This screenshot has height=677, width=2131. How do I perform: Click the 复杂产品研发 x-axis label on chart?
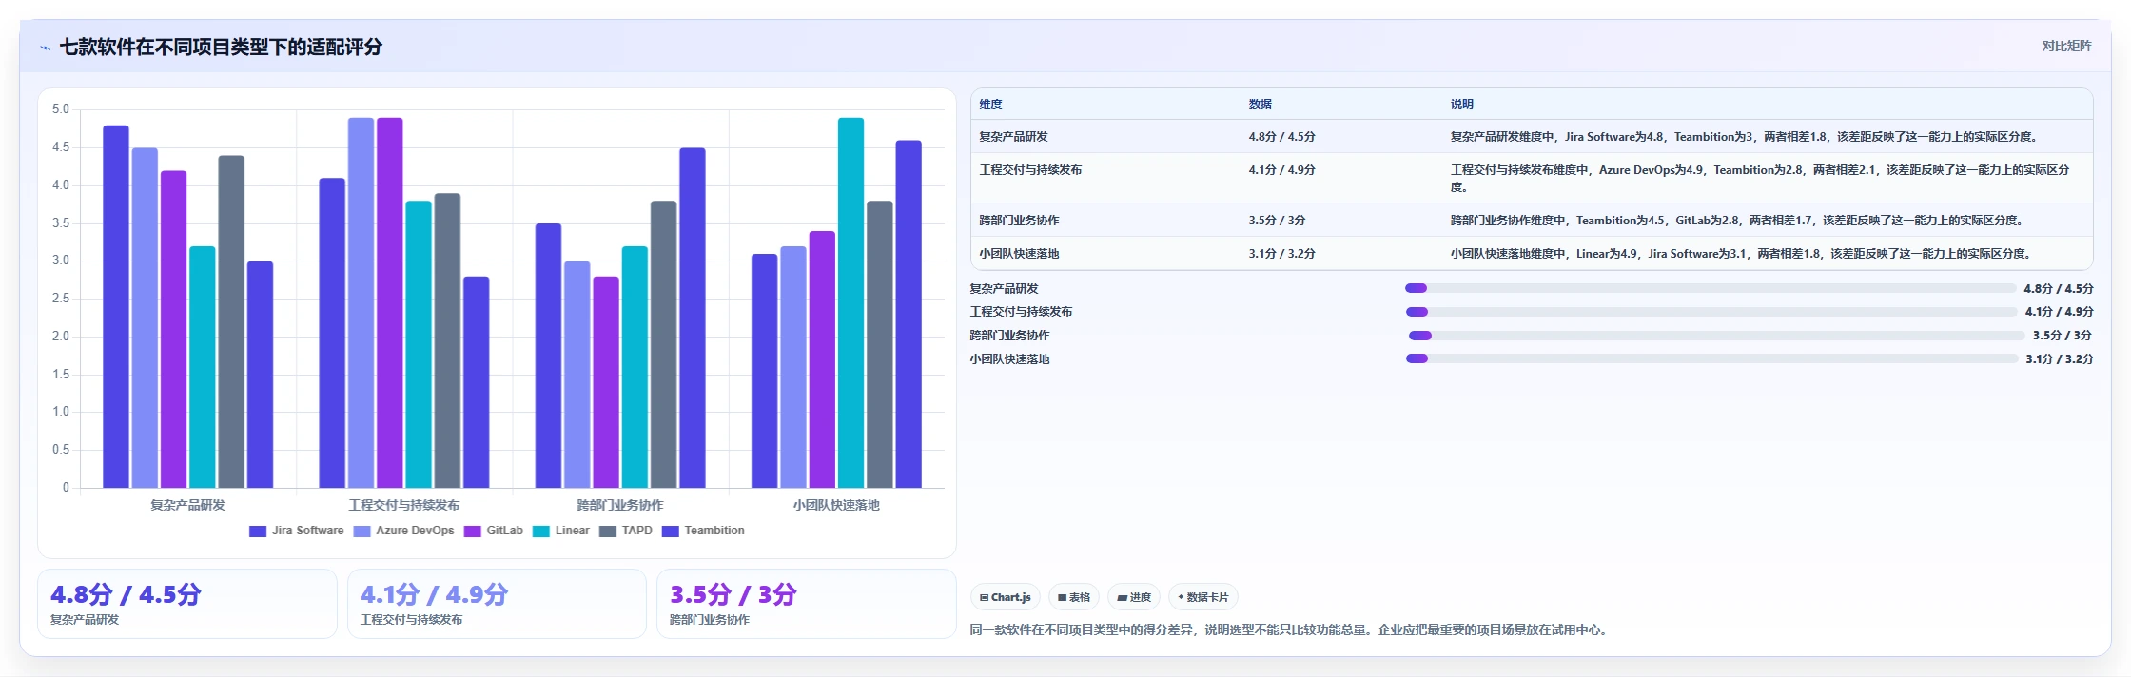coord(187,505)
